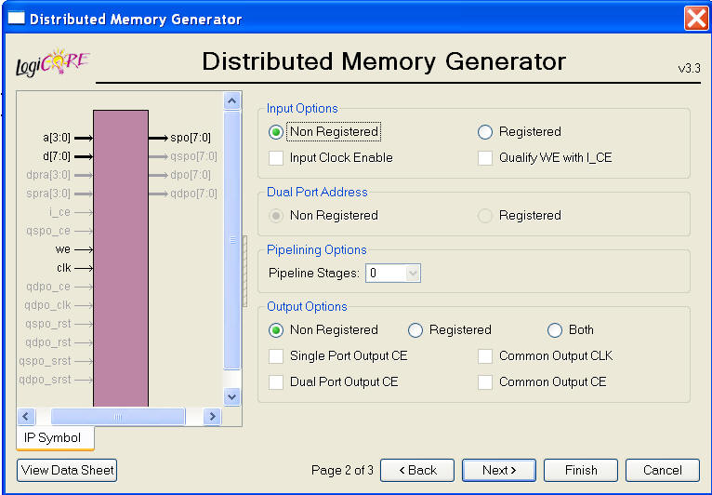
Task: Click the qspo[7:0] port label
Action: [x=193, y=156]
